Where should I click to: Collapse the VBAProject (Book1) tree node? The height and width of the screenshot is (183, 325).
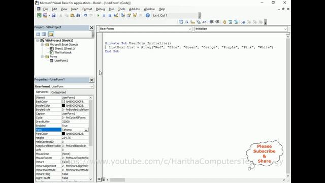[38, 41]
